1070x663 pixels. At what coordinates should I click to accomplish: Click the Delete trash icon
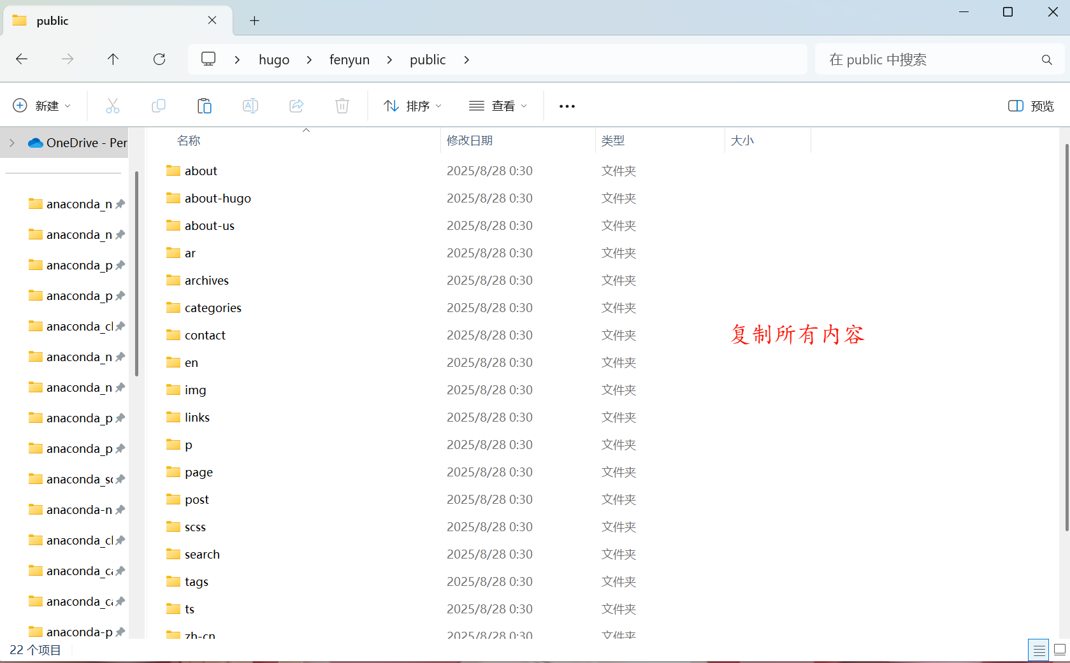[x=342, y=106]
